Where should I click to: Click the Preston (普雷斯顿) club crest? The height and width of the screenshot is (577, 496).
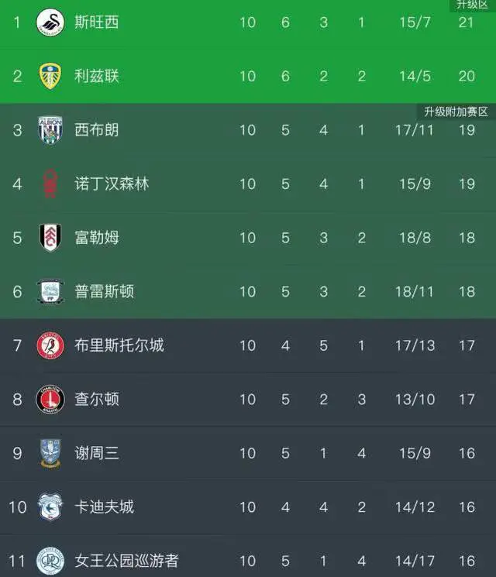[x=50, y=291]
